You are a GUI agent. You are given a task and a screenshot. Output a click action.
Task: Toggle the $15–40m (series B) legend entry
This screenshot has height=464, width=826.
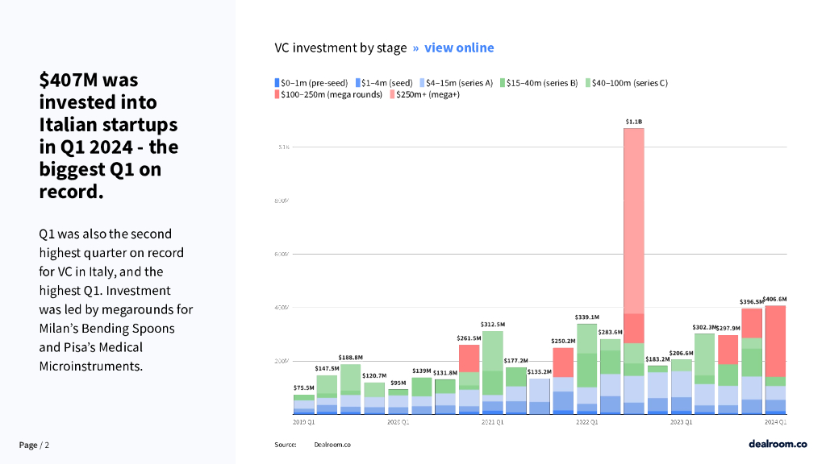(x=538, y=83)
